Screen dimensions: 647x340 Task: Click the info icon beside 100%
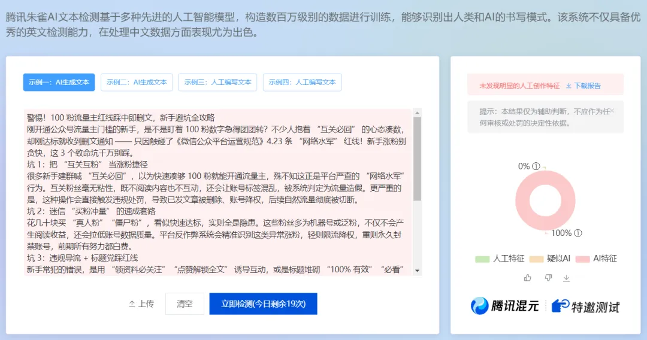point(578,233)
